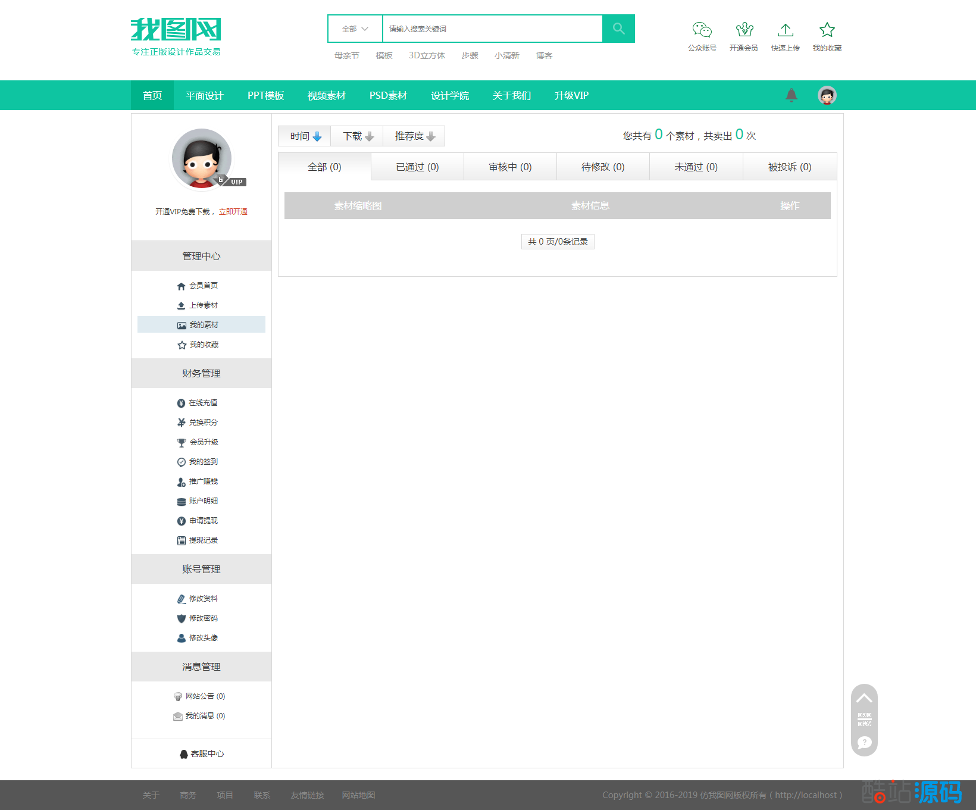Screen dimensions: 976x810
Task: Open 在线充值 in the finance section
Action: point(202,403)
